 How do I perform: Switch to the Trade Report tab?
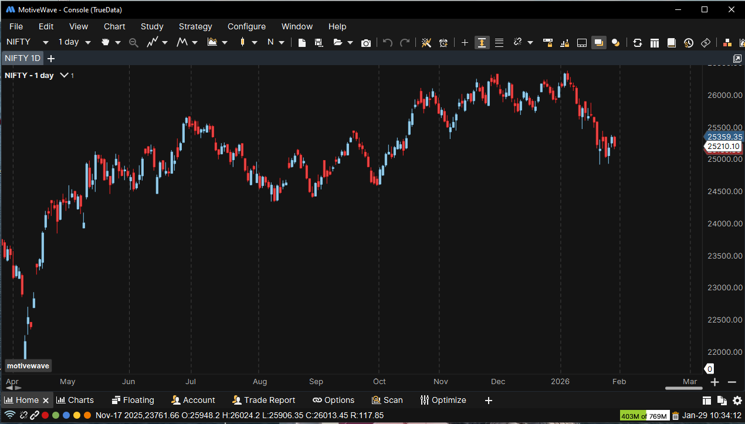(x=263, y=400)
